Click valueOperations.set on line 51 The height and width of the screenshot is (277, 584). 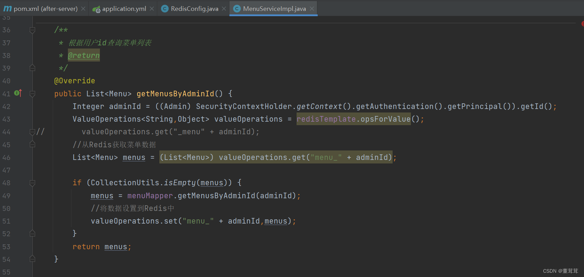point(134,221)
